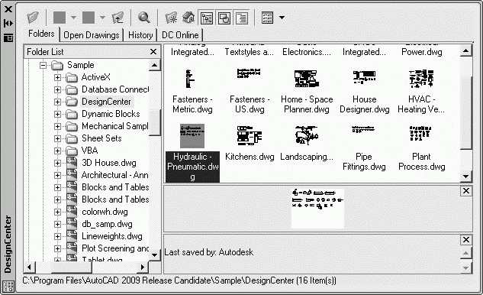Click the Folder List horizontal scrollbar right arrow

pyautogui.click(x=143, y=267)
